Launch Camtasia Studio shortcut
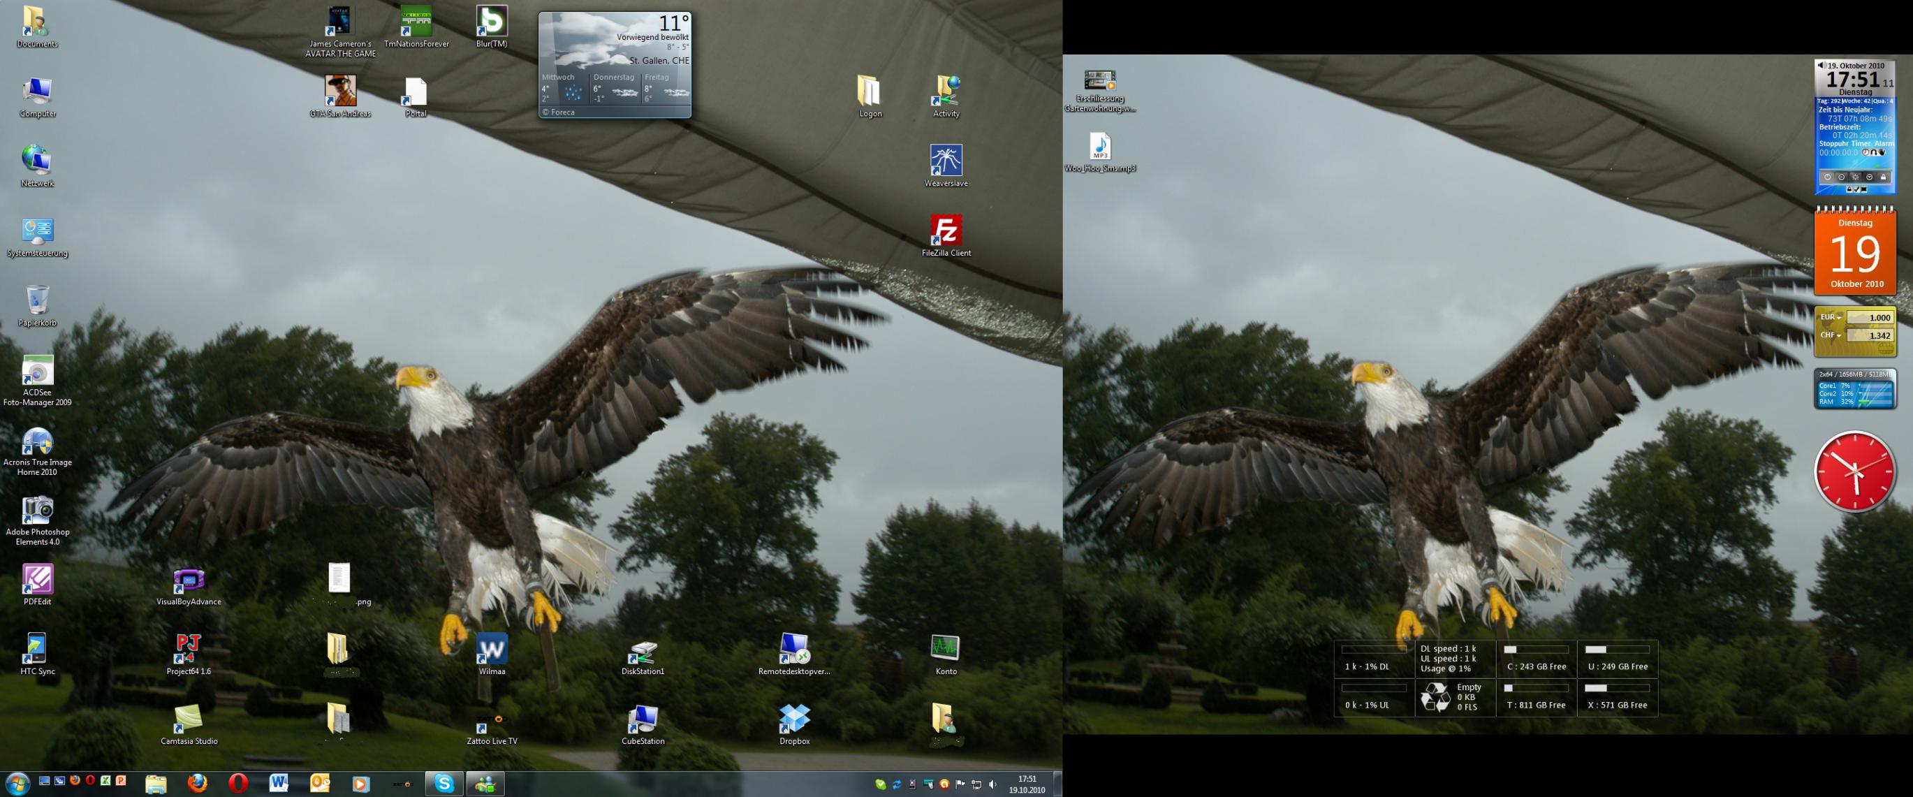 (189, 718)
